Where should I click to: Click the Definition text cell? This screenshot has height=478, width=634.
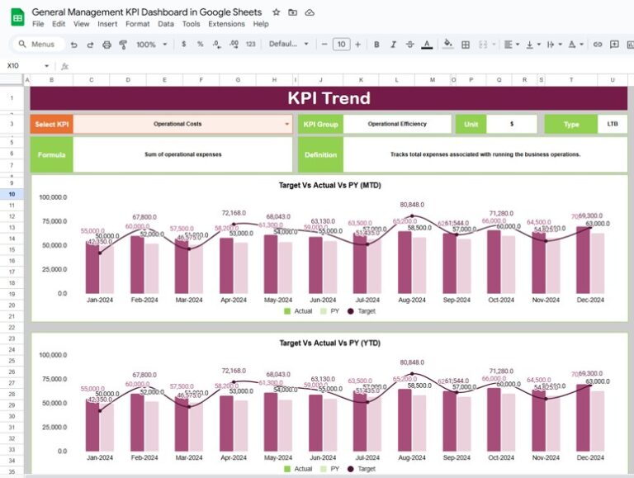[x=485, y=154]
